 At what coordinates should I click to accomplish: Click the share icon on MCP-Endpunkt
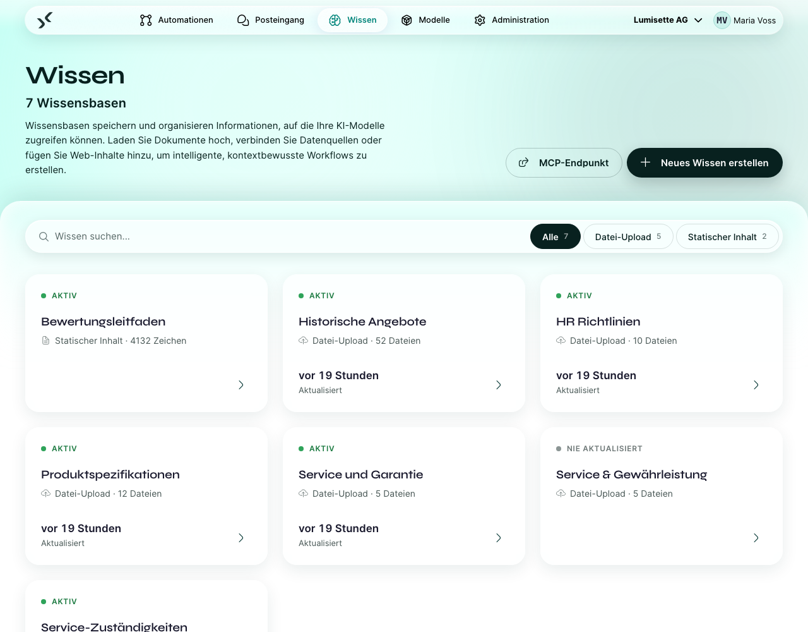[x=523, y=163]
